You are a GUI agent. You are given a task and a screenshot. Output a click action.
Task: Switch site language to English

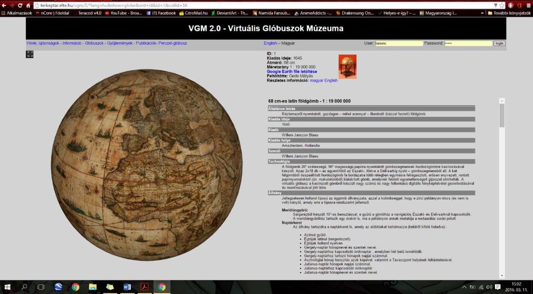tap(270, 43)
